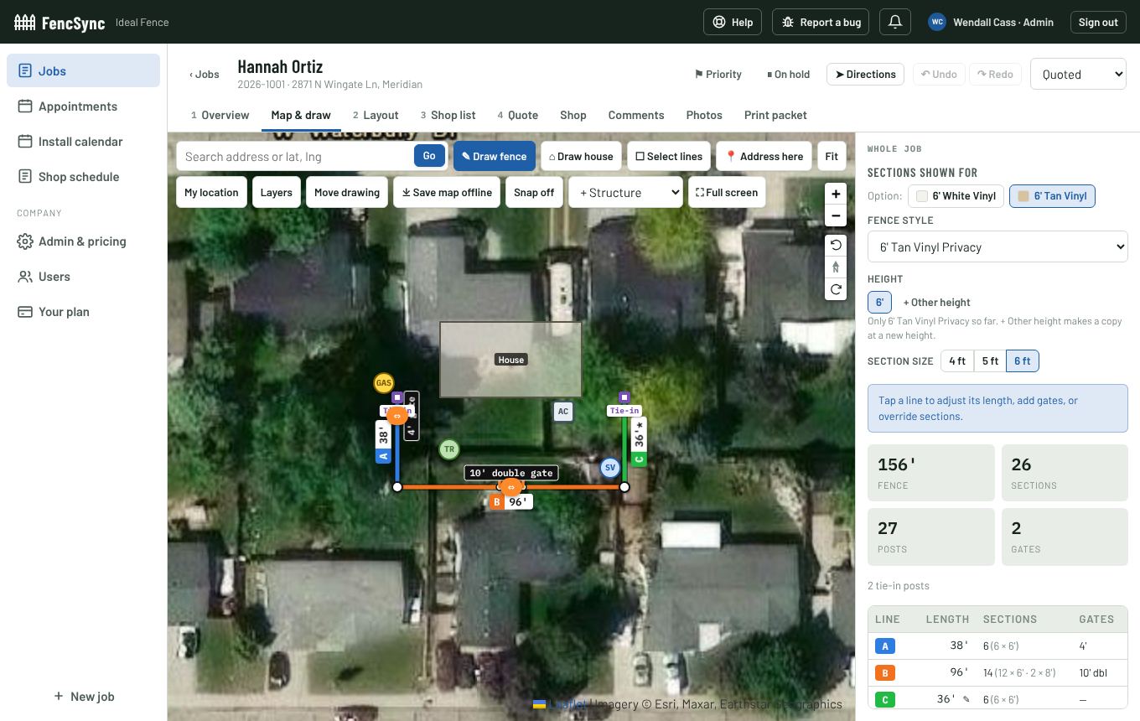The image size is (1140, 721).
Task: Select the 6' White Vinyl option swatch
Action: pyautogui.click(x=956, y=196)
